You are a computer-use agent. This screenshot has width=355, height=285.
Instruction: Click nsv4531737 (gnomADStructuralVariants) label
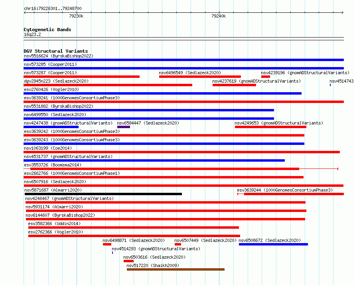[x=68, y=156]
